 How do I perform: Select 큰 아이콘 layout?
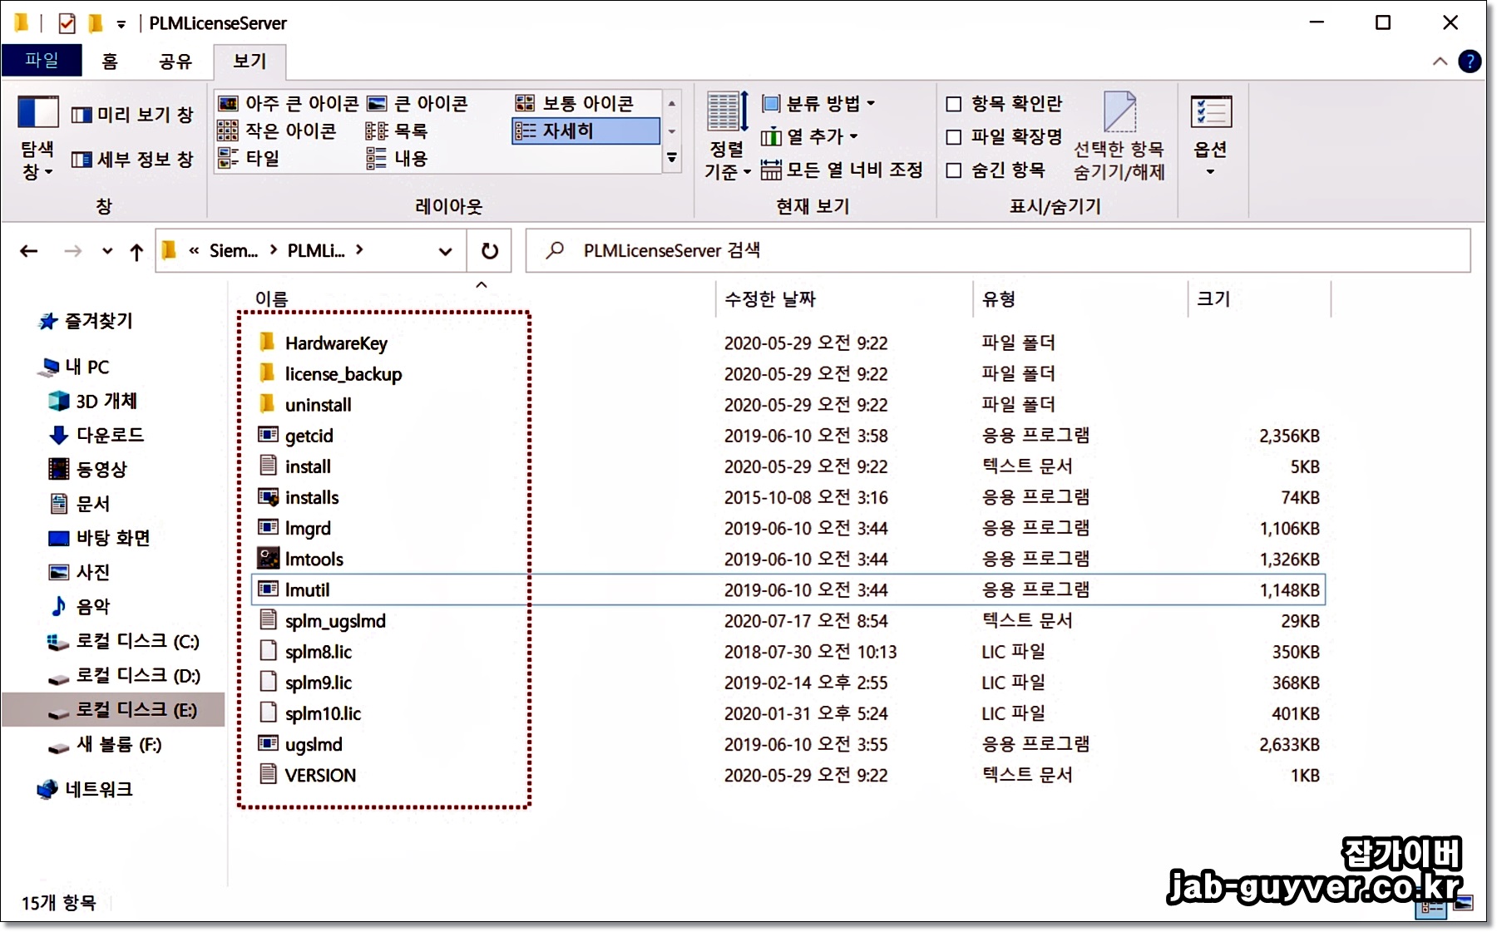coord(417,103)
